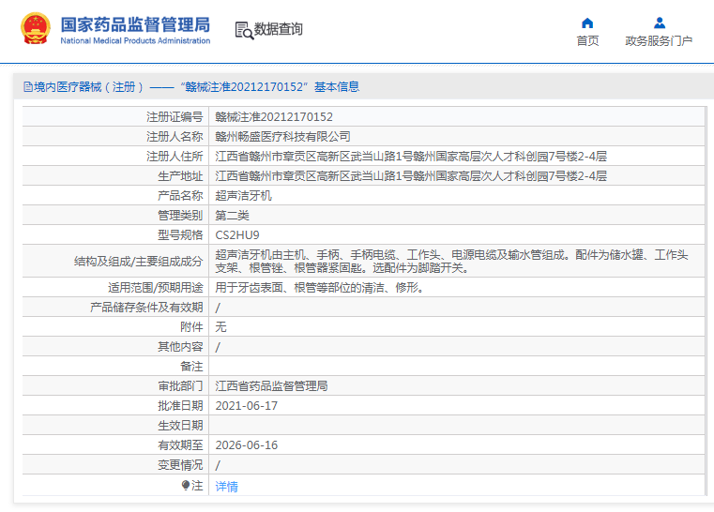Open 政务服务门户 user icon
This screenshot has width=714, height=512.
coord(659,23)
